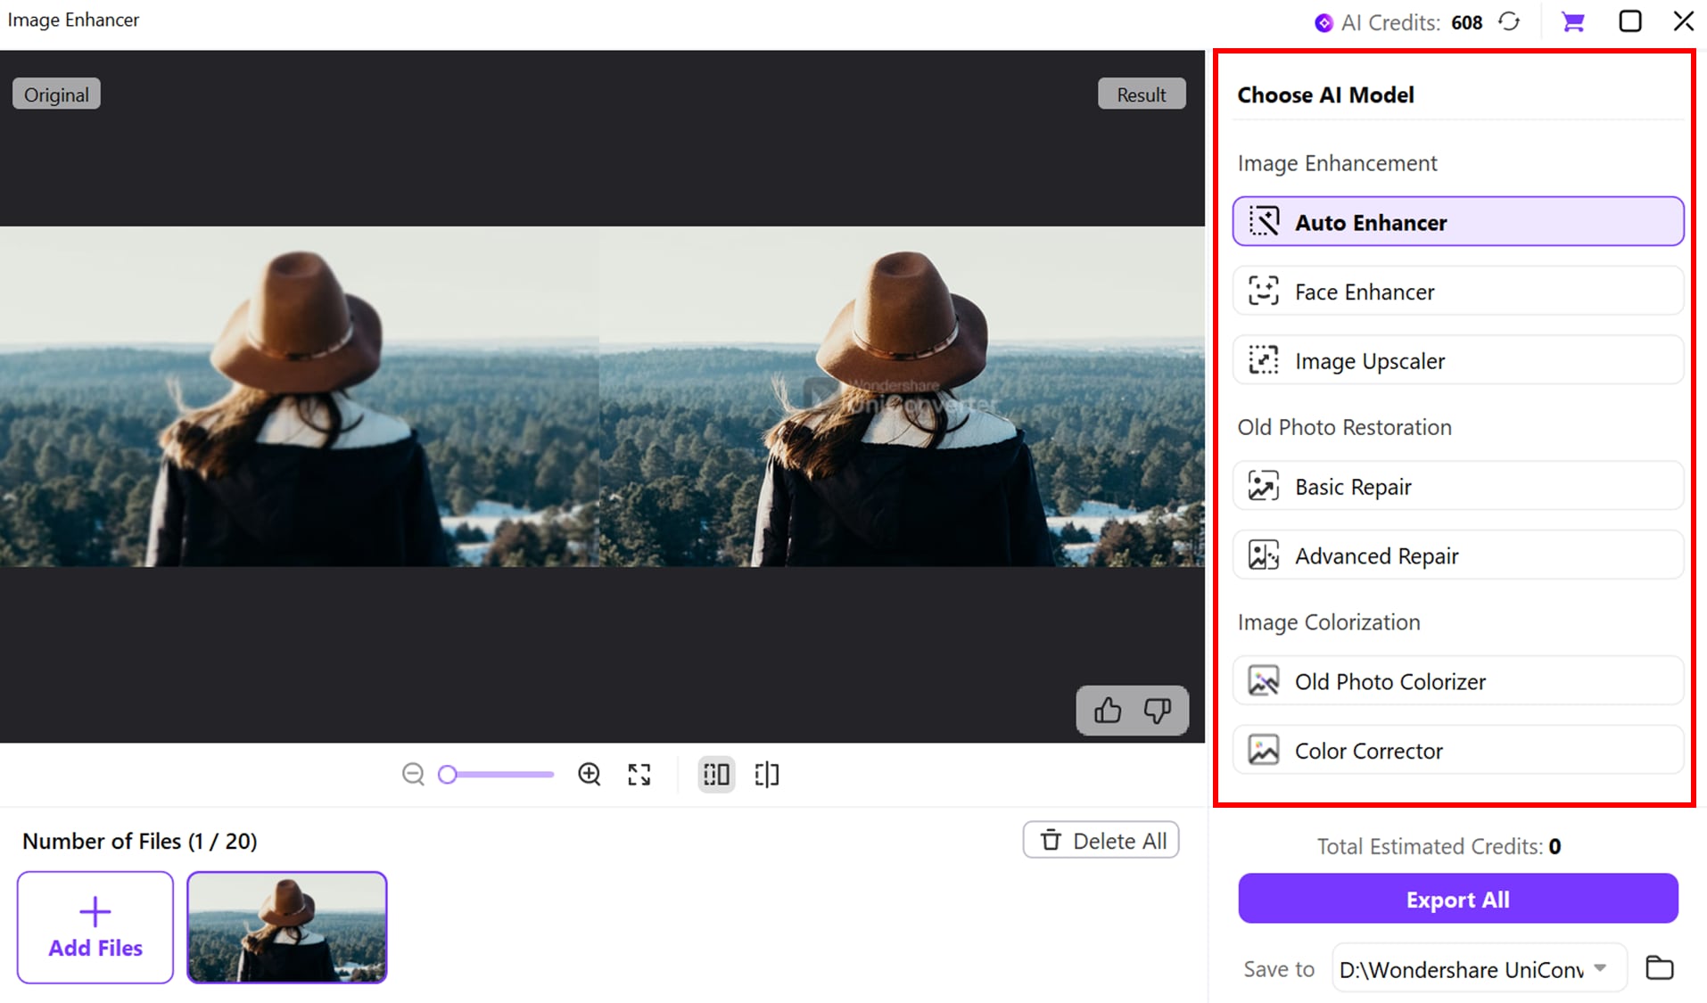Click the Image Enhancement section label

[x=1337, y=163]
